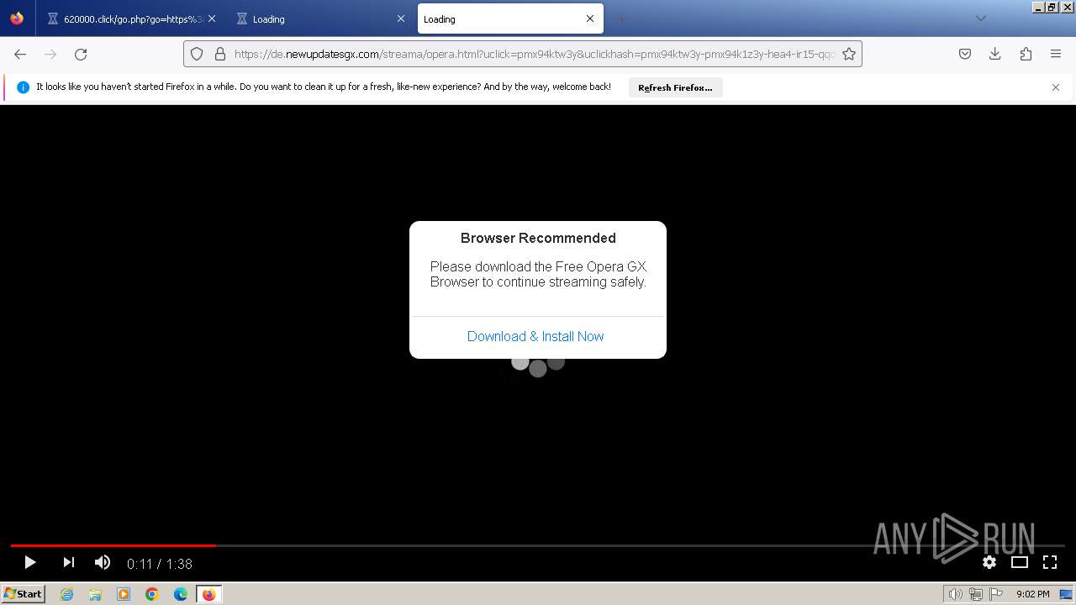Open video settings gear
Viewport: 1076px width, 605px height.
989,562
